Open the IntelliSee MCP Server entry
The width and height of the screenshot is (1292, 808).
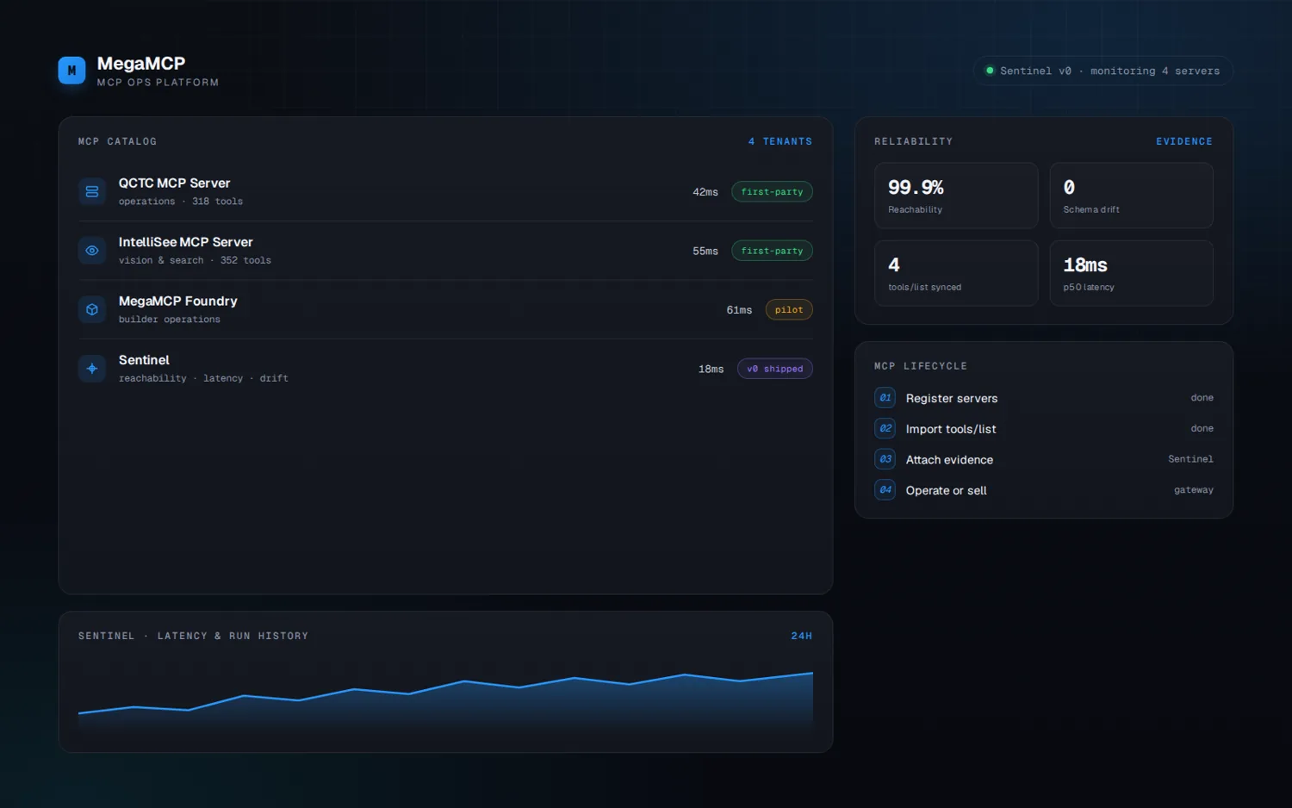tap(445, 251)
